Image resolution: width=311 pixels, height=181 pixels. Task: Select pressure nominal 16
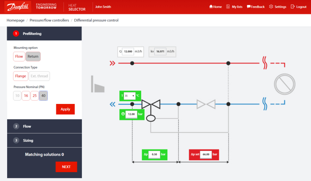pyautogui.click(x=26, y=96)
